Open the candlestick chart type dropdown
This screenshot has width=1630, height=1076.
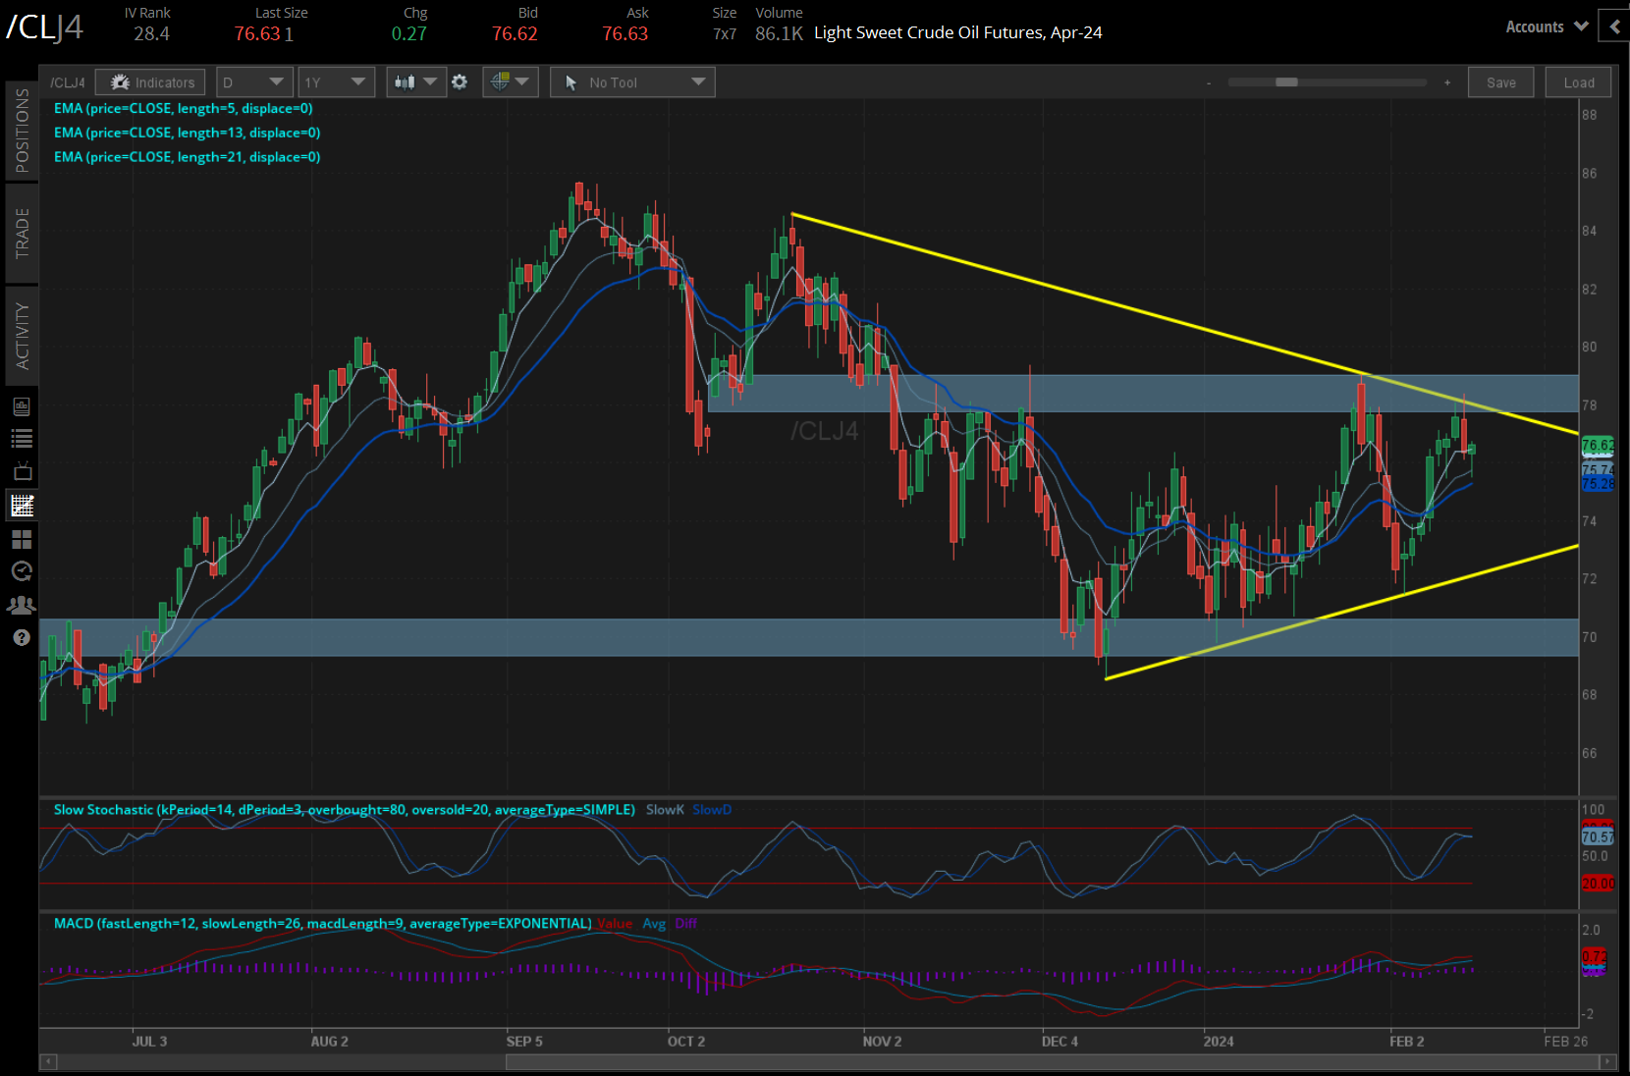[x=416, y=82]
